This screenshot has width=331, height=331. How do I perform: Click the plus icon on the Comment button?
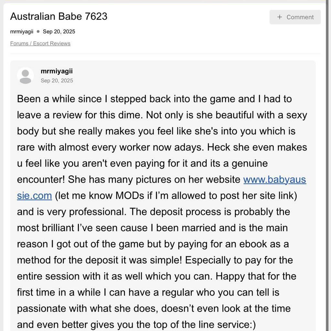(x=280, y=17)
